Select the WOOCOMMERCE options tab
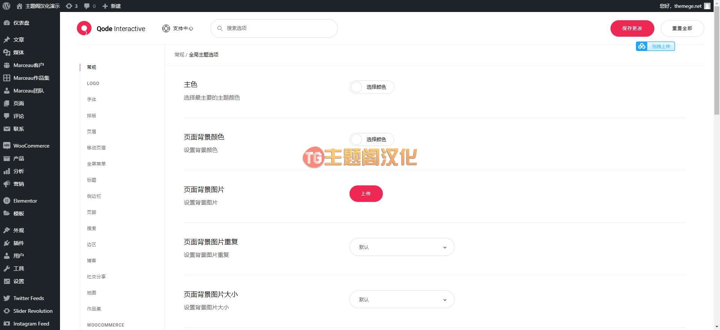This screenshot has height=330, width=720. 105,325
